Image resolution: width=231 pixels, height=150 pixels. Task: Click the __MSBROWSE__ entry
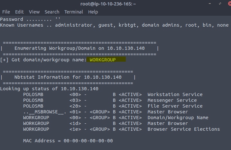(45, 112)
